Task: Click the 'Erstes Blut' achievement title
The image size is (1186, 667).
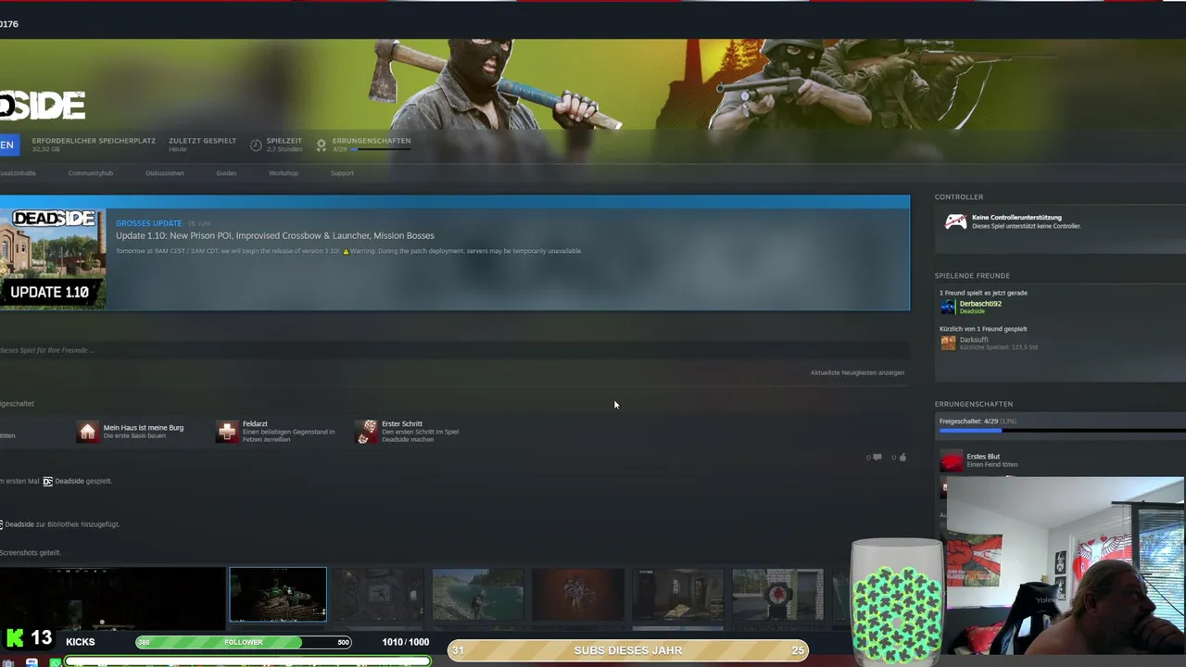Action: click(x=983, y=457)
